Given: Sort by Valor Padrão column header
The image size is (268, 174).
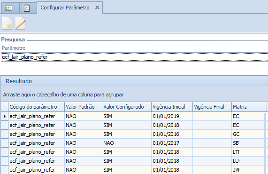Looking at the screenshot, I should pos(83,107).
